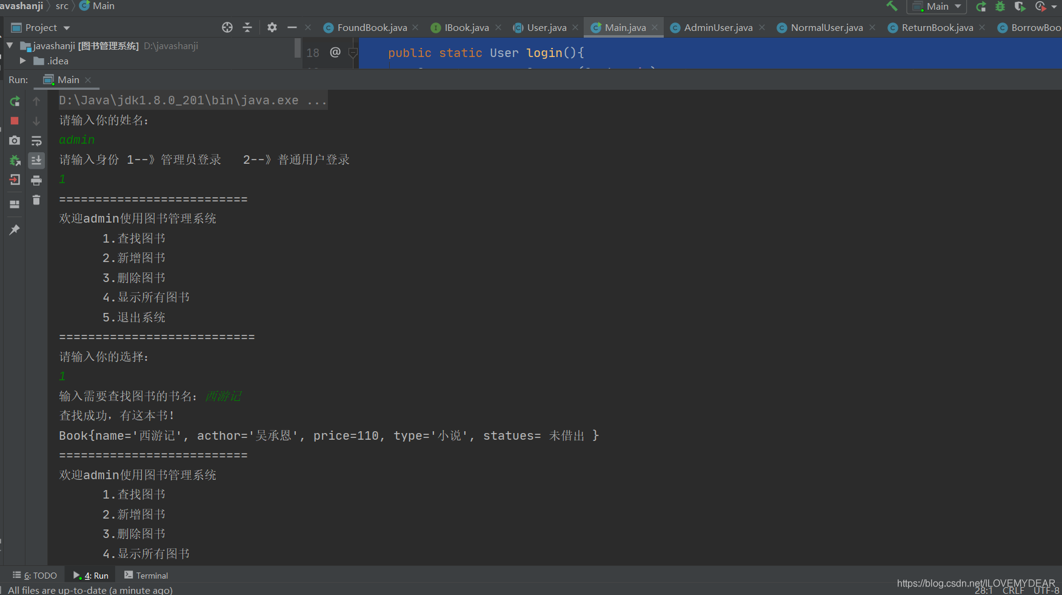Image resolution: width=1062 pixels, height=595 pixels.
Task: Open the restore layout icon in Run panel
Action: click(15, 204)
